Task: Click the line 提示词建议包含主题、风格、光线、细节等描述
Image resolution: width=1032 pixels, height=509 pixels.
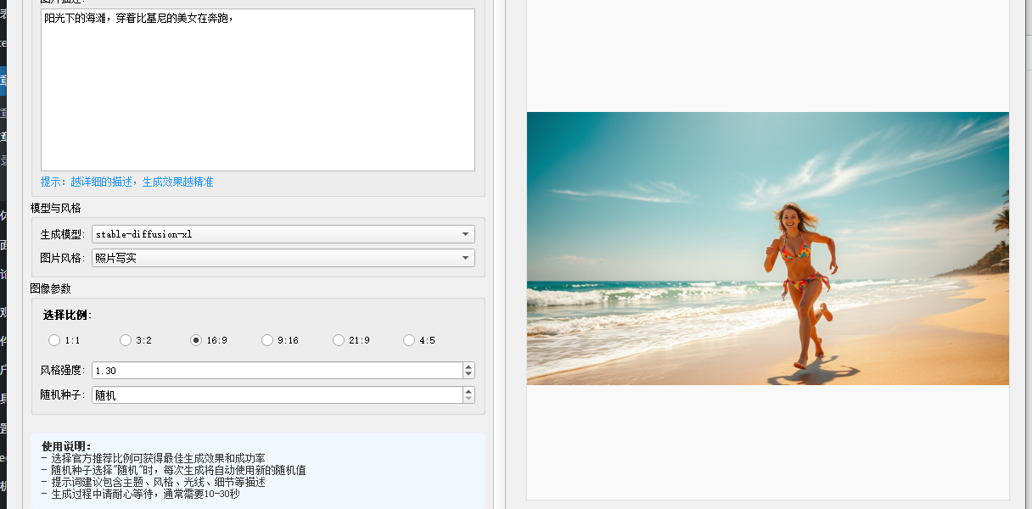Action: [153, 482]
